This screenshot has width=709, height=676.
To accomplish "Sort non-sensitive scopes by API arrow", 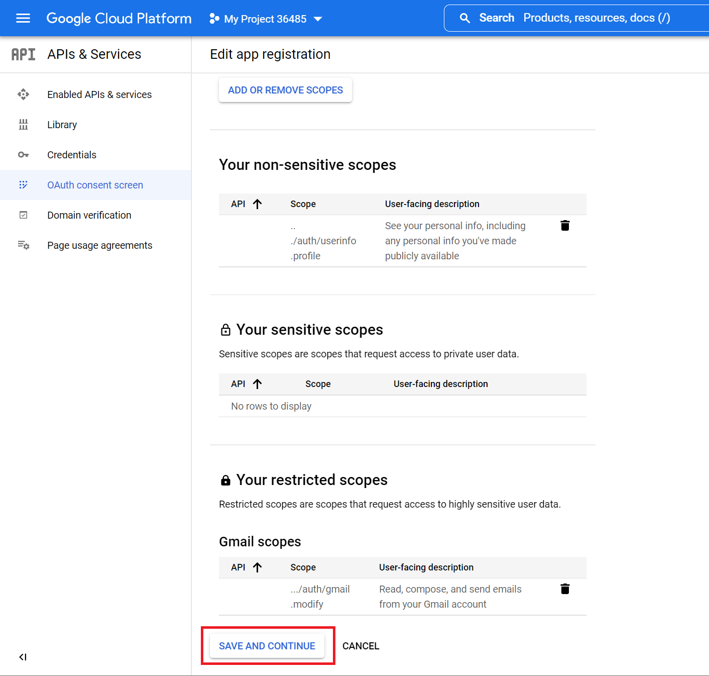I will [x=258, y=204].
